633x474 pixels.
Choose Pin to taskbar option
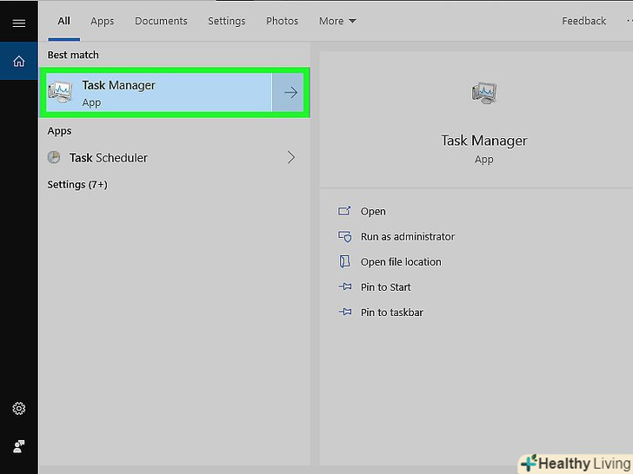391,313
